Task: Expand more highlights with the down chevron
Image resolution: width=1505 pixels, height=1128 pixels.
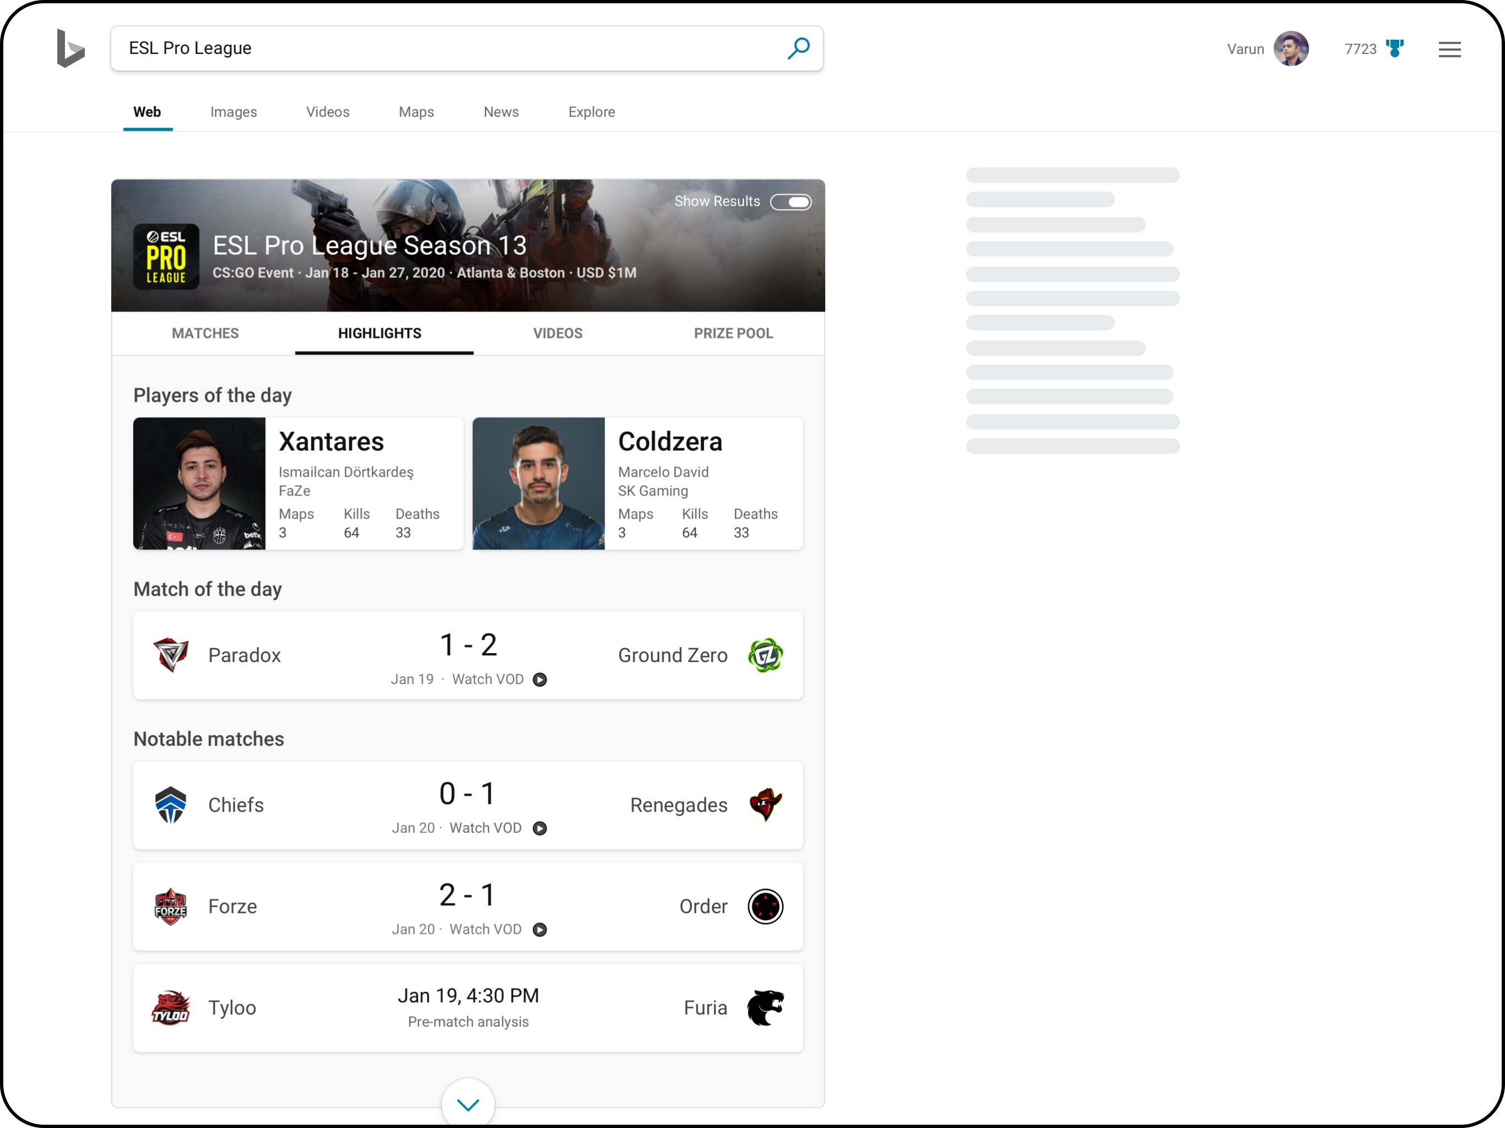Action: [468, 1104]
